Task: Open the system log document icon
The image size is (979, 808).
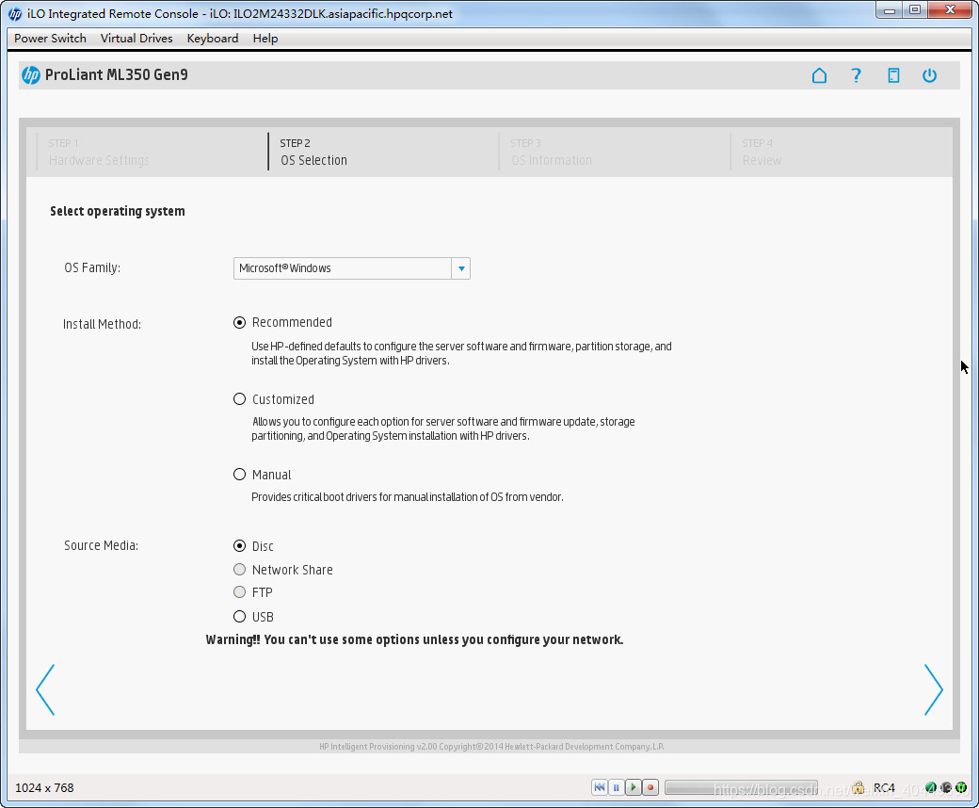Action: coord(893,75)
